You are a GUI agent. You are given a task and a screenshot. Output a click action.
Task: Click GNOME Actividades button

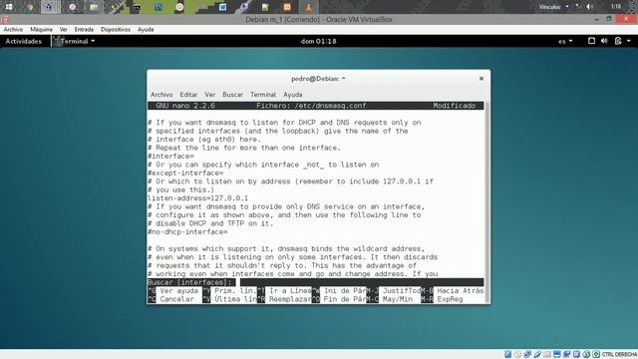24,41
